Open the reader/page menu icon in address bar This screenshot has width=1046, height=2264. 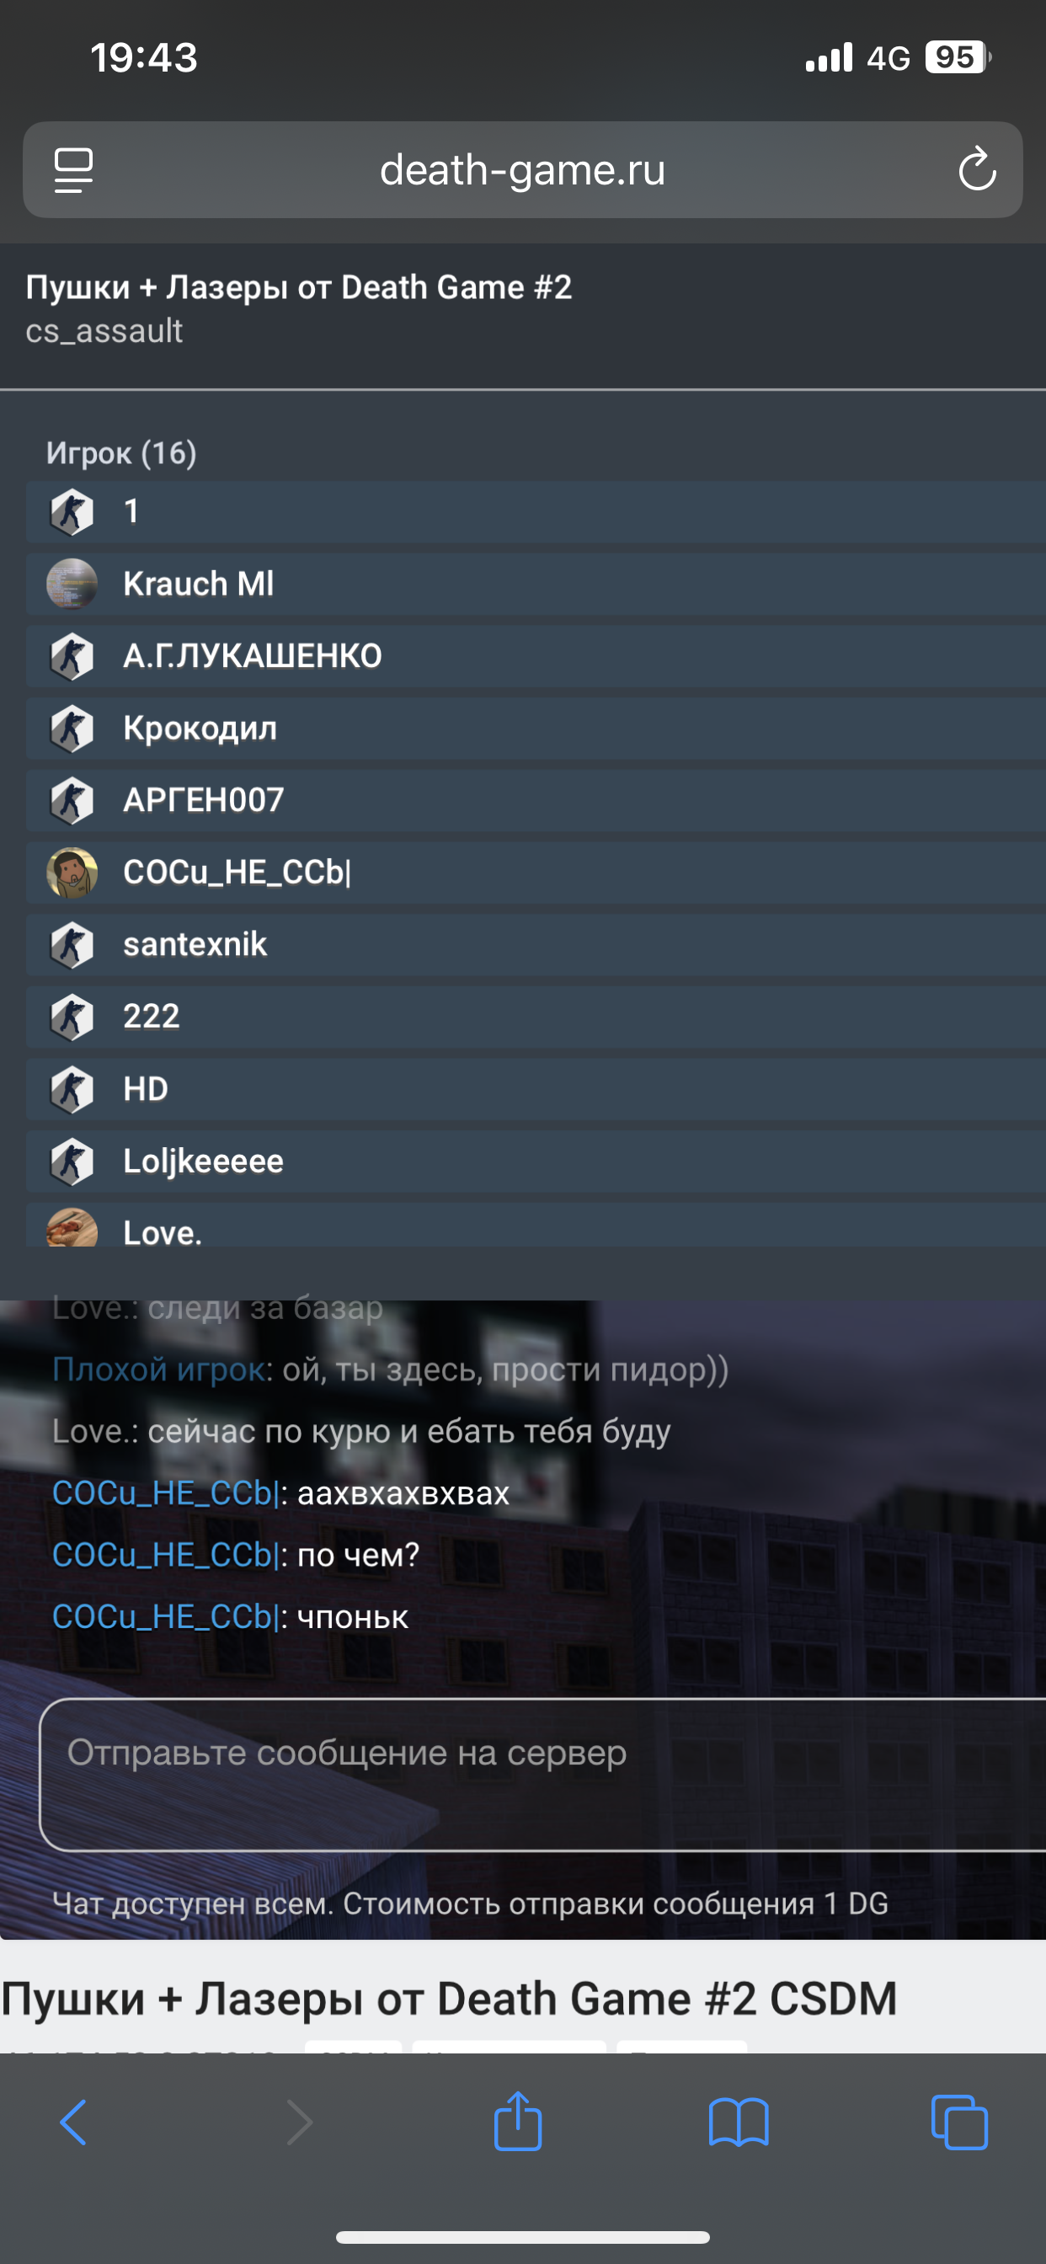[x=74, y=169]
